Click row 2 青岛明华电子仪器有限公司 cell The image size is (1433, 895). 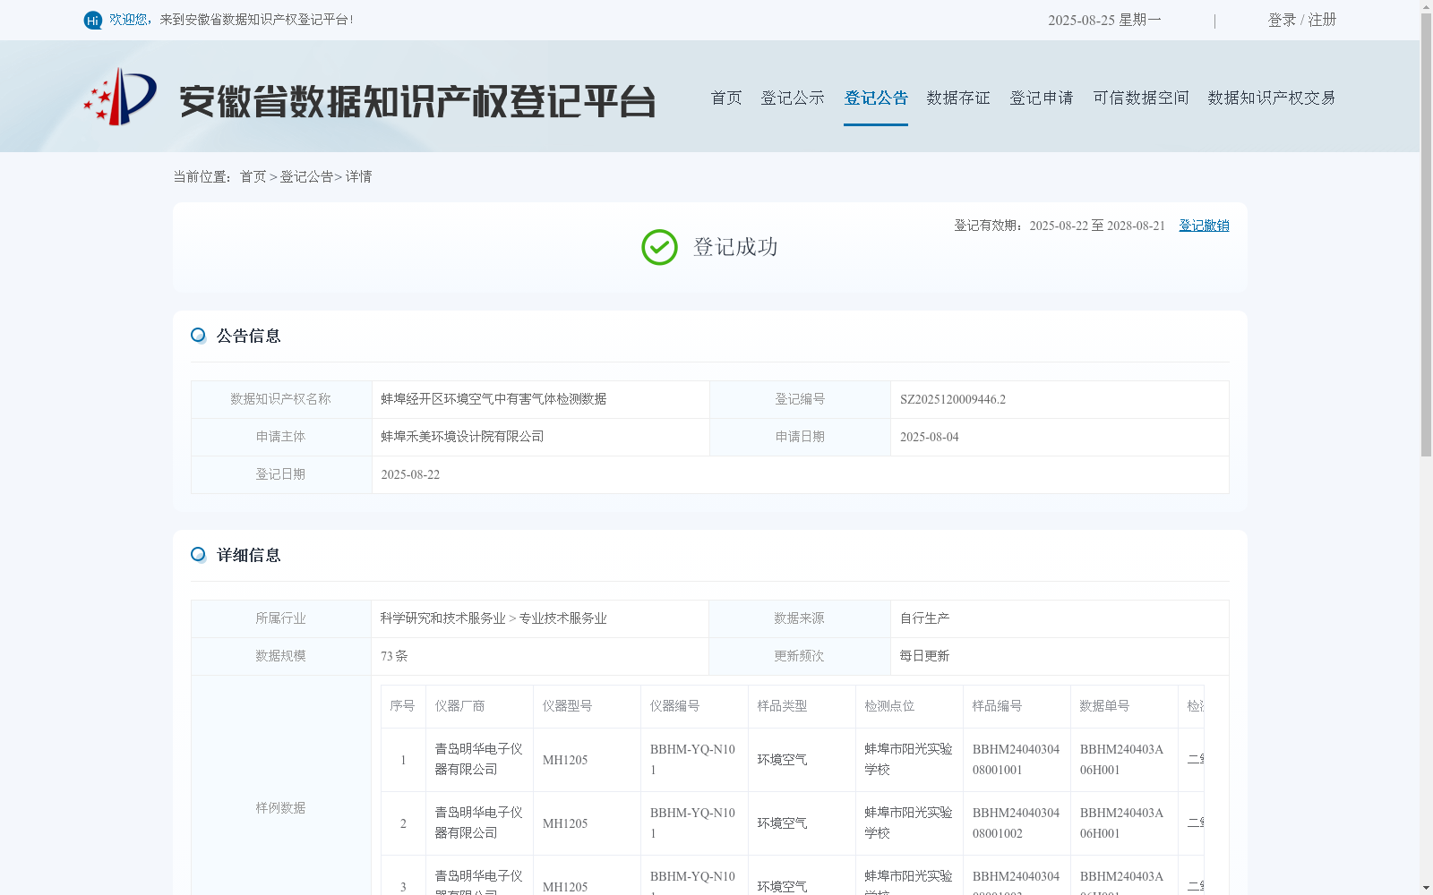(x=478, y=823)
